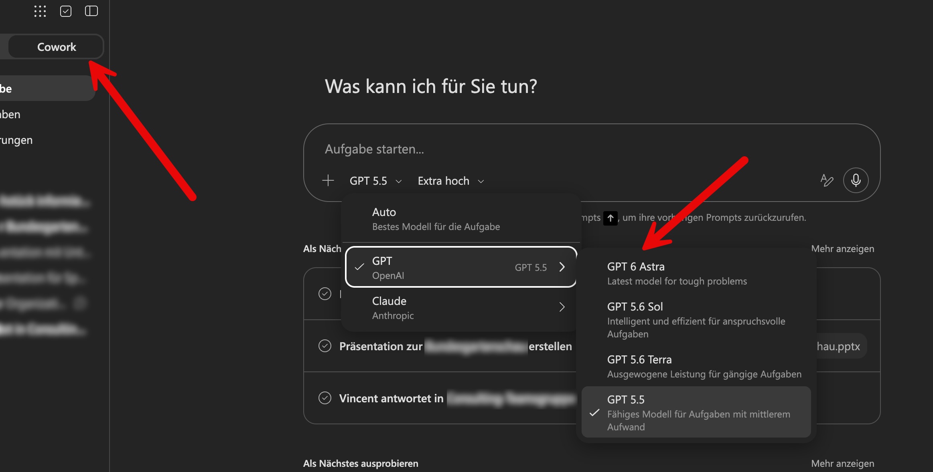
Task: Click lower Mehr anzeigen link
Action: [842, 464]
